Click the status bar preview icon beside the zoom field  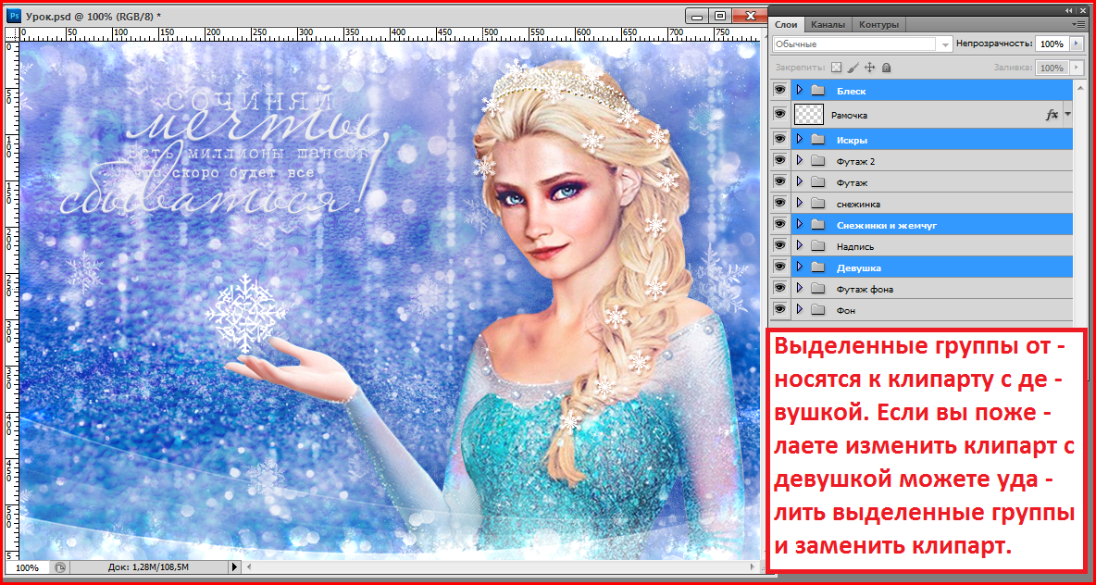pyautogui.click(x=60, y=567)
